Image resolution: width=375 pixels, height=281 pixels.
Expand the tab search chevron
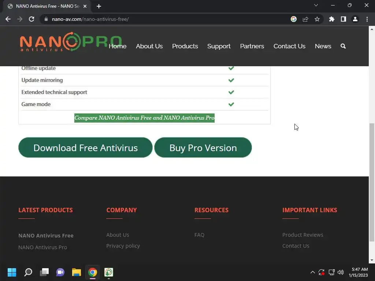(316, 5)
